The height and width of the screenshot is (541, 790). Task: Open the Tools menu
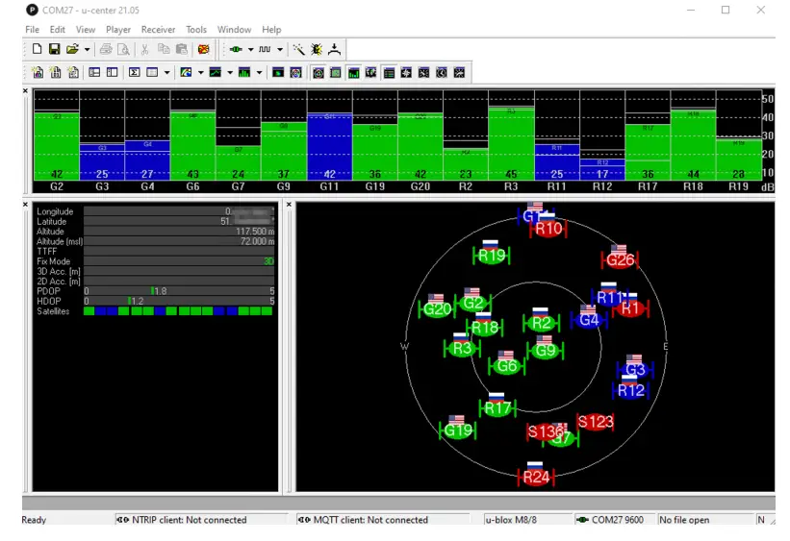[x=196, y=30]
